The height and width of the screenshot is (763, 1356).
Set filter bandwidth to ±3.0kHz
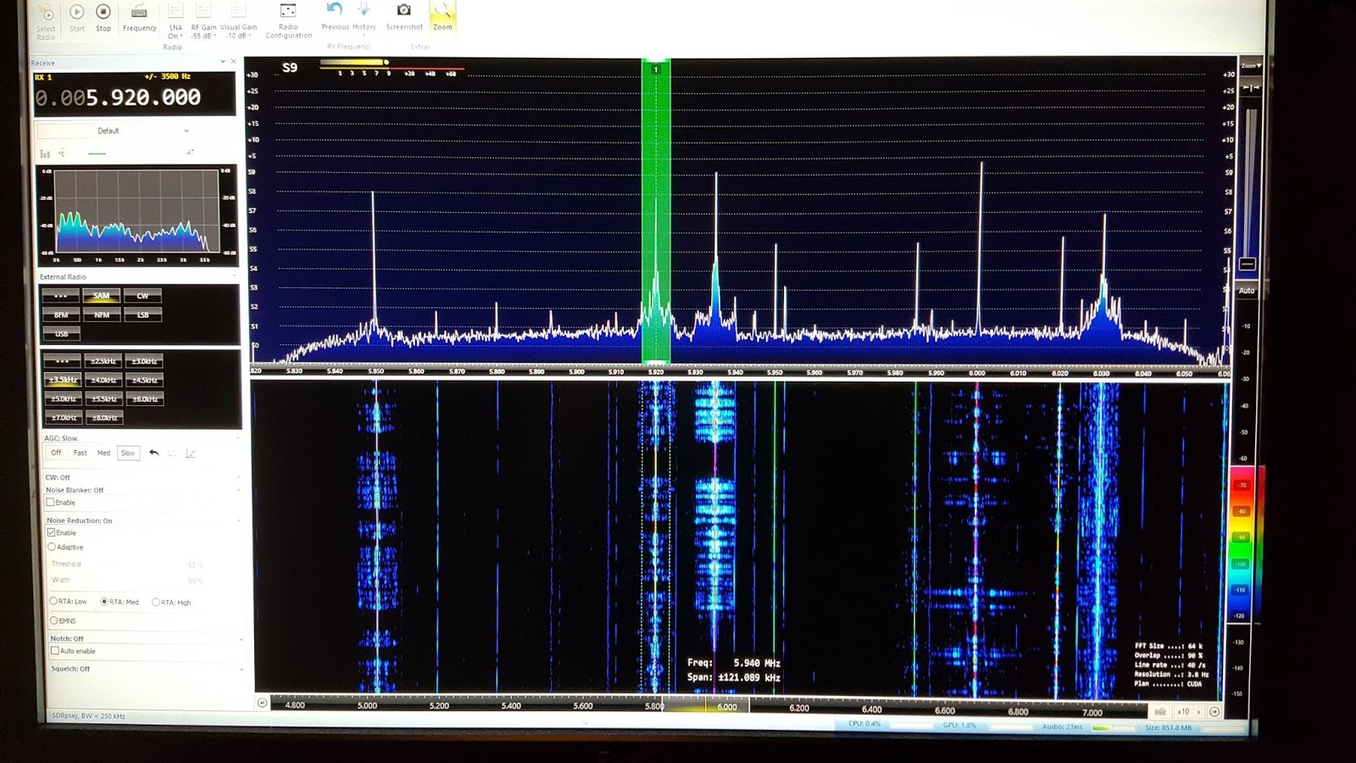pos(144,361)
